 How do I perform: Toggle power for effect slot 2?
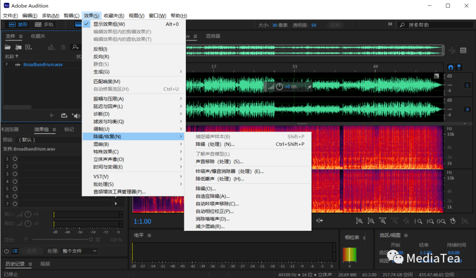point(15,166)
